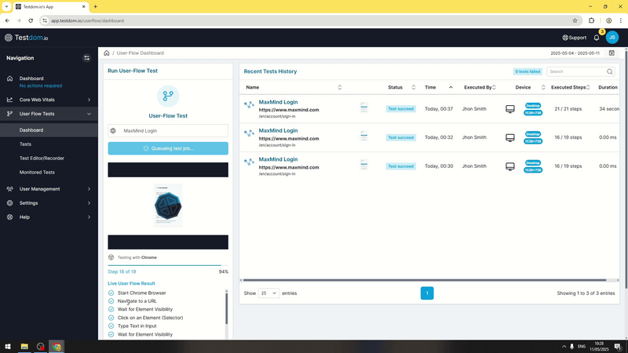Open the report icon in the 00:37 row
628x353 pixels.
(x=363, y=107)
